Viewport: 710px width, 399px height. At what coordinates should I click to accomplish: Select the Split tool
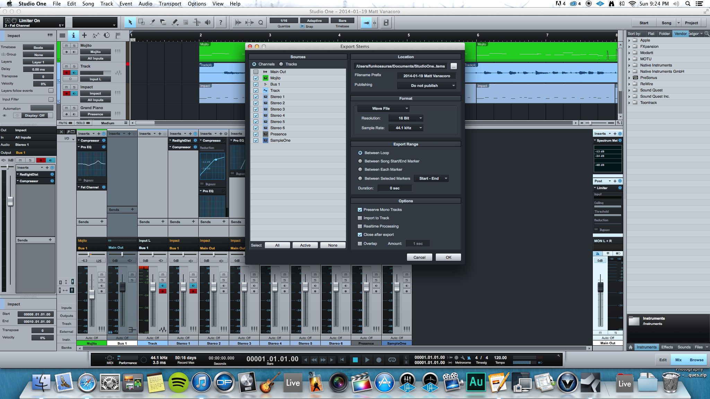(x=152, y=23)
